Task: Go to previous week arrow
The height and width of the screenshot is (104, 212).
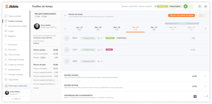Action: click(65, 29)
